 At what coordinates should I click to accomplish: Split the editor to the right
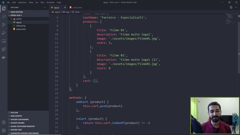pos(231,7)
